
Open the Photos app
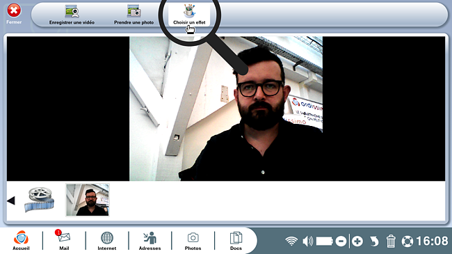(x=193, y=240)
